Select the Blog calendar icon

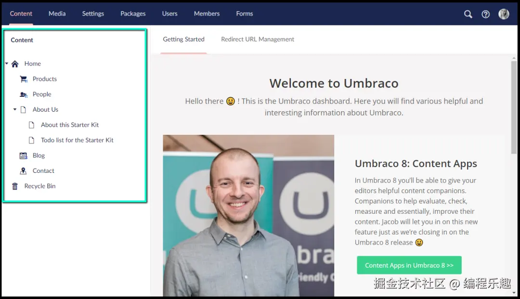point(23,156)
